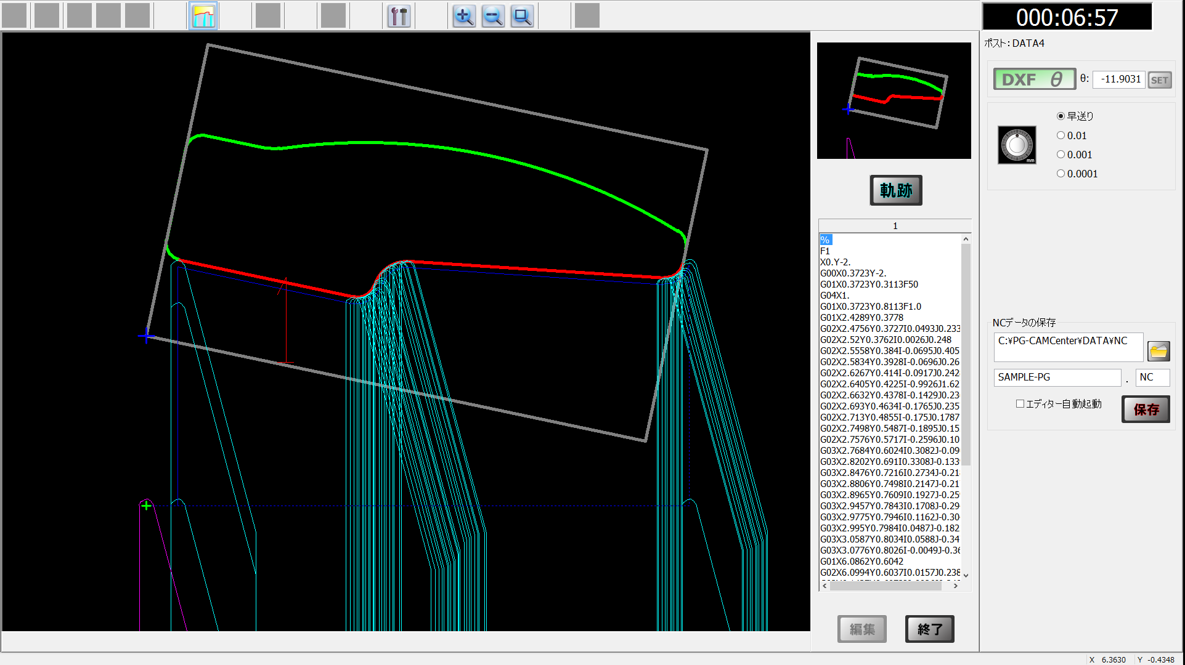Select the G03X2.7684Y0.6024 code line

pos(889,451)
